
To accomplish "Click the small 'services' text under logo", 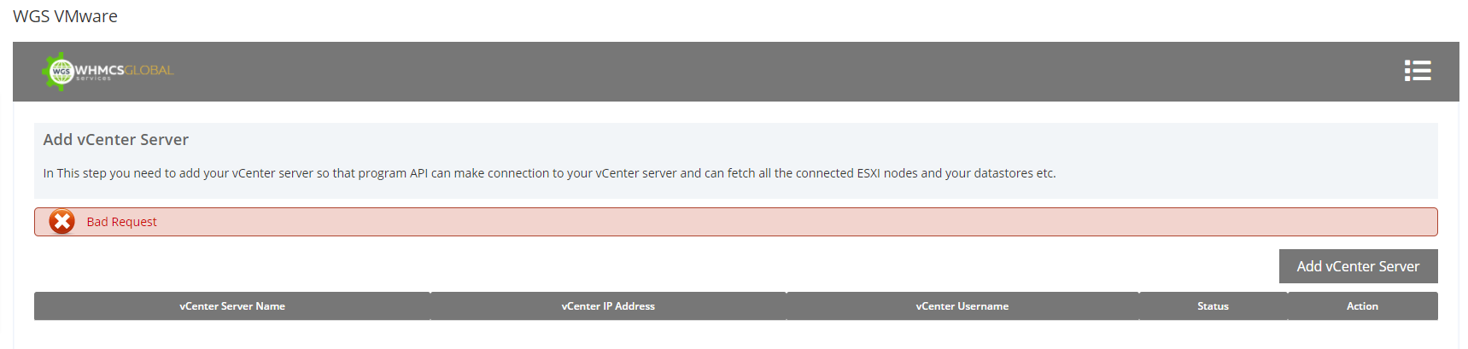I will (94, 79).
